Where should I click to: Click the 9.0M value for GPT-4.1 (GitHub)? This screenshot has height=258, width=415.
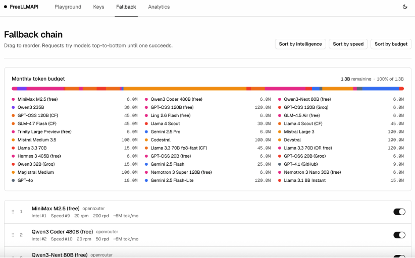pyautogui.click(x=398, y=164)
